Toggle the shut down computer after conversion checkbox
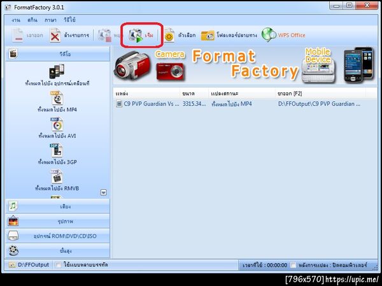 coord(294,265)
